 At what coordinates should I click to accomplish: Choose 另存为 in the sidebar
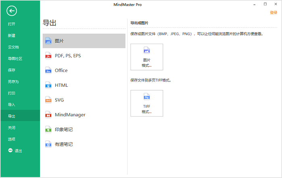pyautogui.click(x=13, y=82)
